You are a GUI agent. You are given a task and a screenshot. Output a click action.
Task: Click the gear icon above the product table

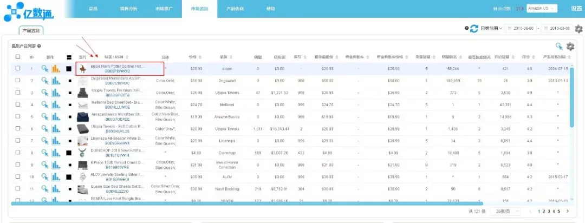(570, 46)
